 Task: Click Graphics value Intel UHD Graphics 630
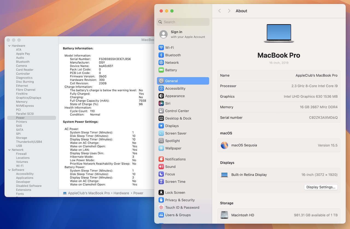[311, 97]
